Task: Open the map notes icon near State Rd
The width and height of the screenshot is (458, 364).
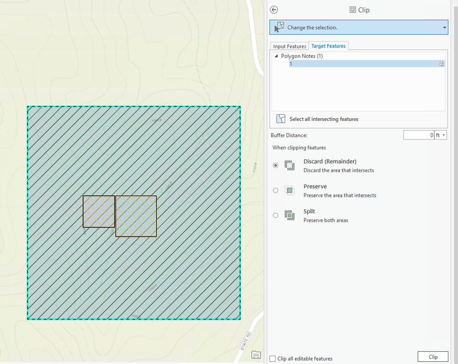Action: pos(256,355)
